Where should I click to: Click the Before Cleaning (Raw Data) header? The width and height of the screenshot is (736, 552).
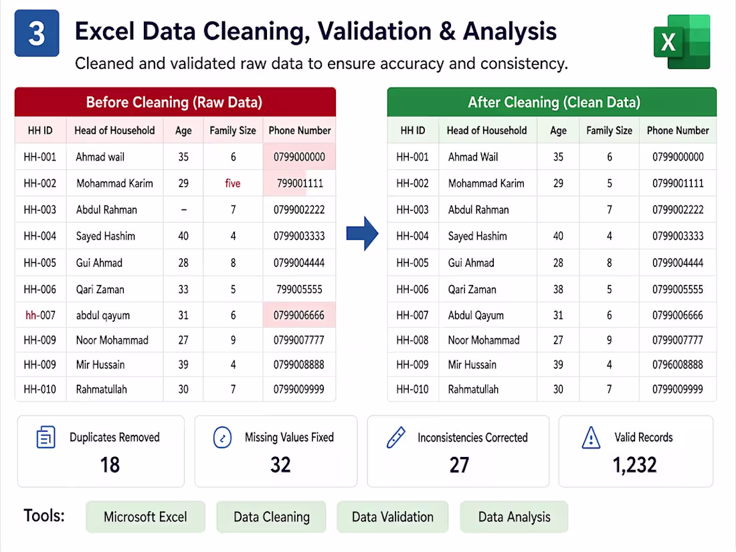(175, 102)
